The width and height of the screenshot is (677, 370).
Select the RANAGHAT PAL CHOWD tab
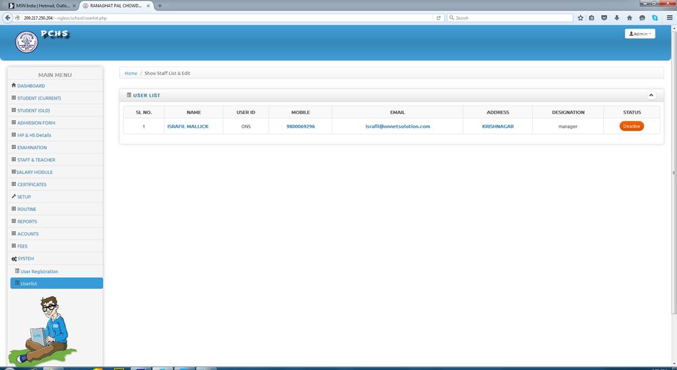click(116, 5)
